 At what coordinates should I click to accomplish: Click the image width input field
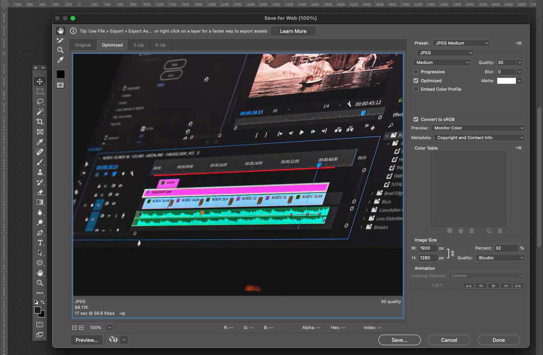(x=428, y=248)
